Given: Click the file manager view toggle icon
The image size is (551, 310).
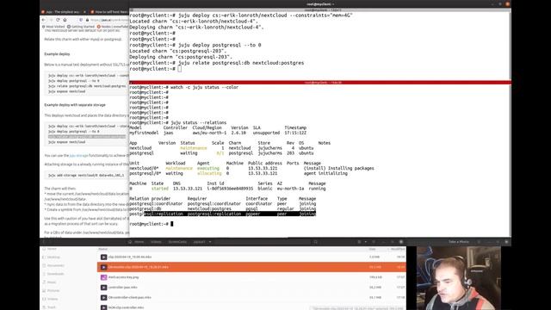Looking at the screenshot, I should point(359,242).
